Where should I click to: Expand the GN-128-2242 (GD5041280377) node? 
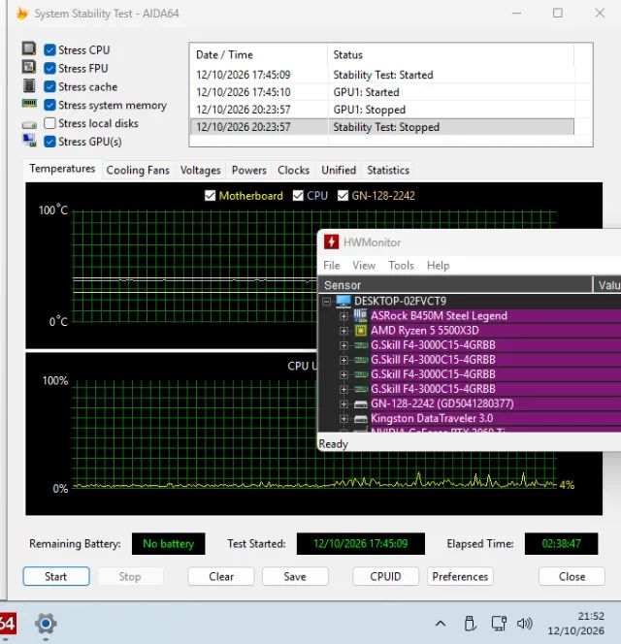pyautogui.click(x=343, y=404)
